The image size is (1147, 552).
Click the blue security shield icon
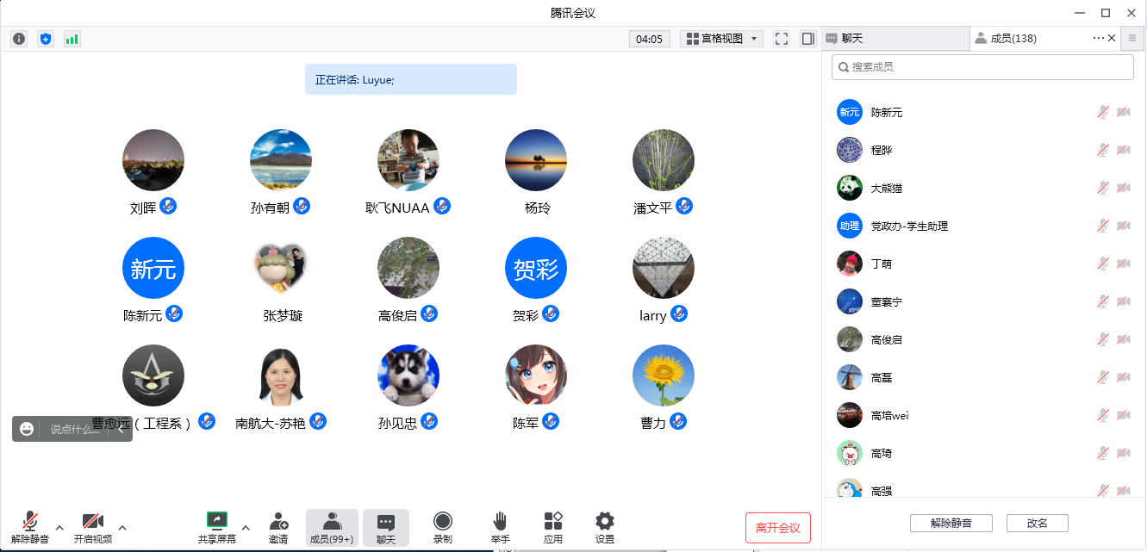click(46, 39)
